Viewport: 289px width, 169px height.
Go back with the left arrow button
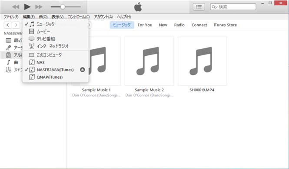point(8,25)
